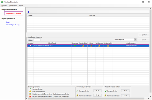Click the Remover column header
152x100 pixels.
(31, 43)
